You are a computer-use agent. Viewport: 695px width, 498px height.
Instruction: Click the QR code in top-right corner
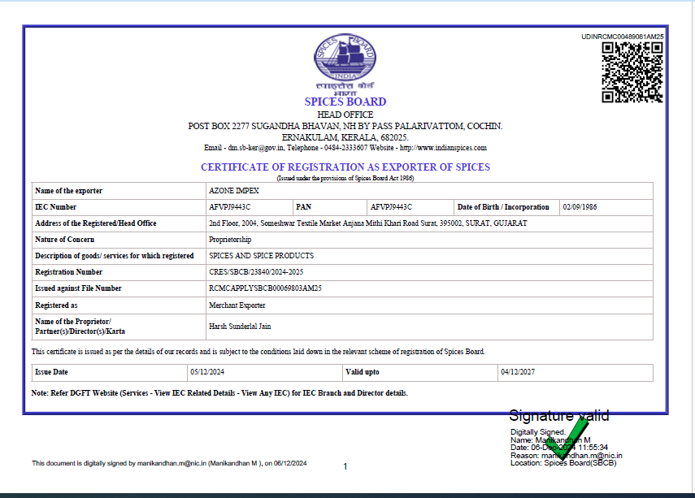click(x=632, y=71)
